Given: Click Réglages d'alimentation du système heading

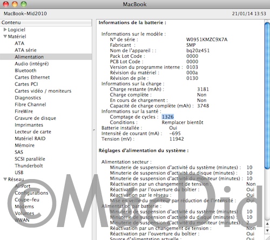Looking at the screenshot, I should (x=144, y=150).
